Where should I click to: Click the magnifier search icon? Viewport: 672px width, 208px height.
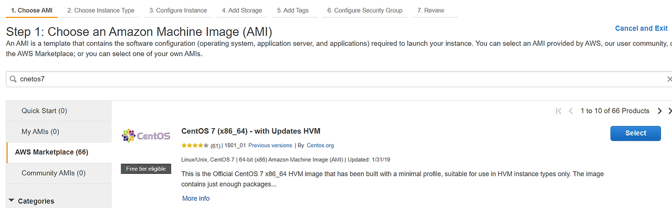click(13, 79)
